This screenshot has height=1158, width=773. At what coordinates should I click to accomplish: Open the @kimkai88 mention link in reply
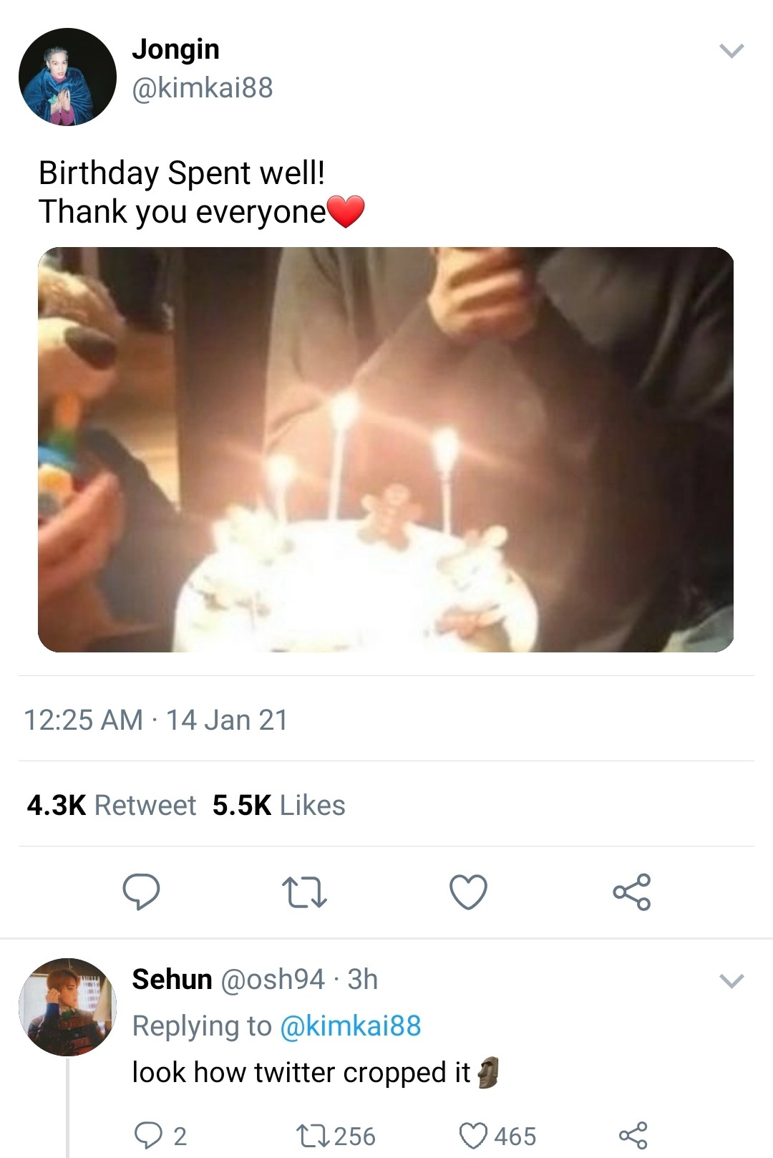coord(350,1026)
